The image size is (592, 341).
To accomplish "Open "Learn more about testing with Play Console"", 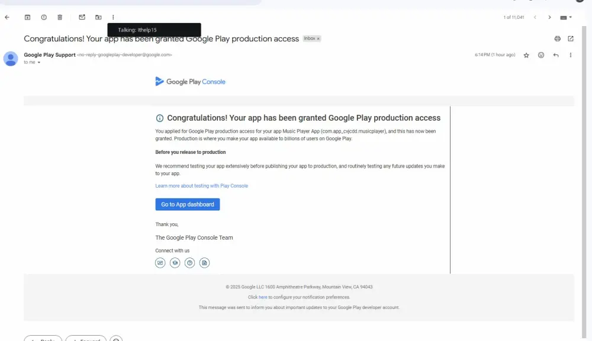I will point(202,185).
